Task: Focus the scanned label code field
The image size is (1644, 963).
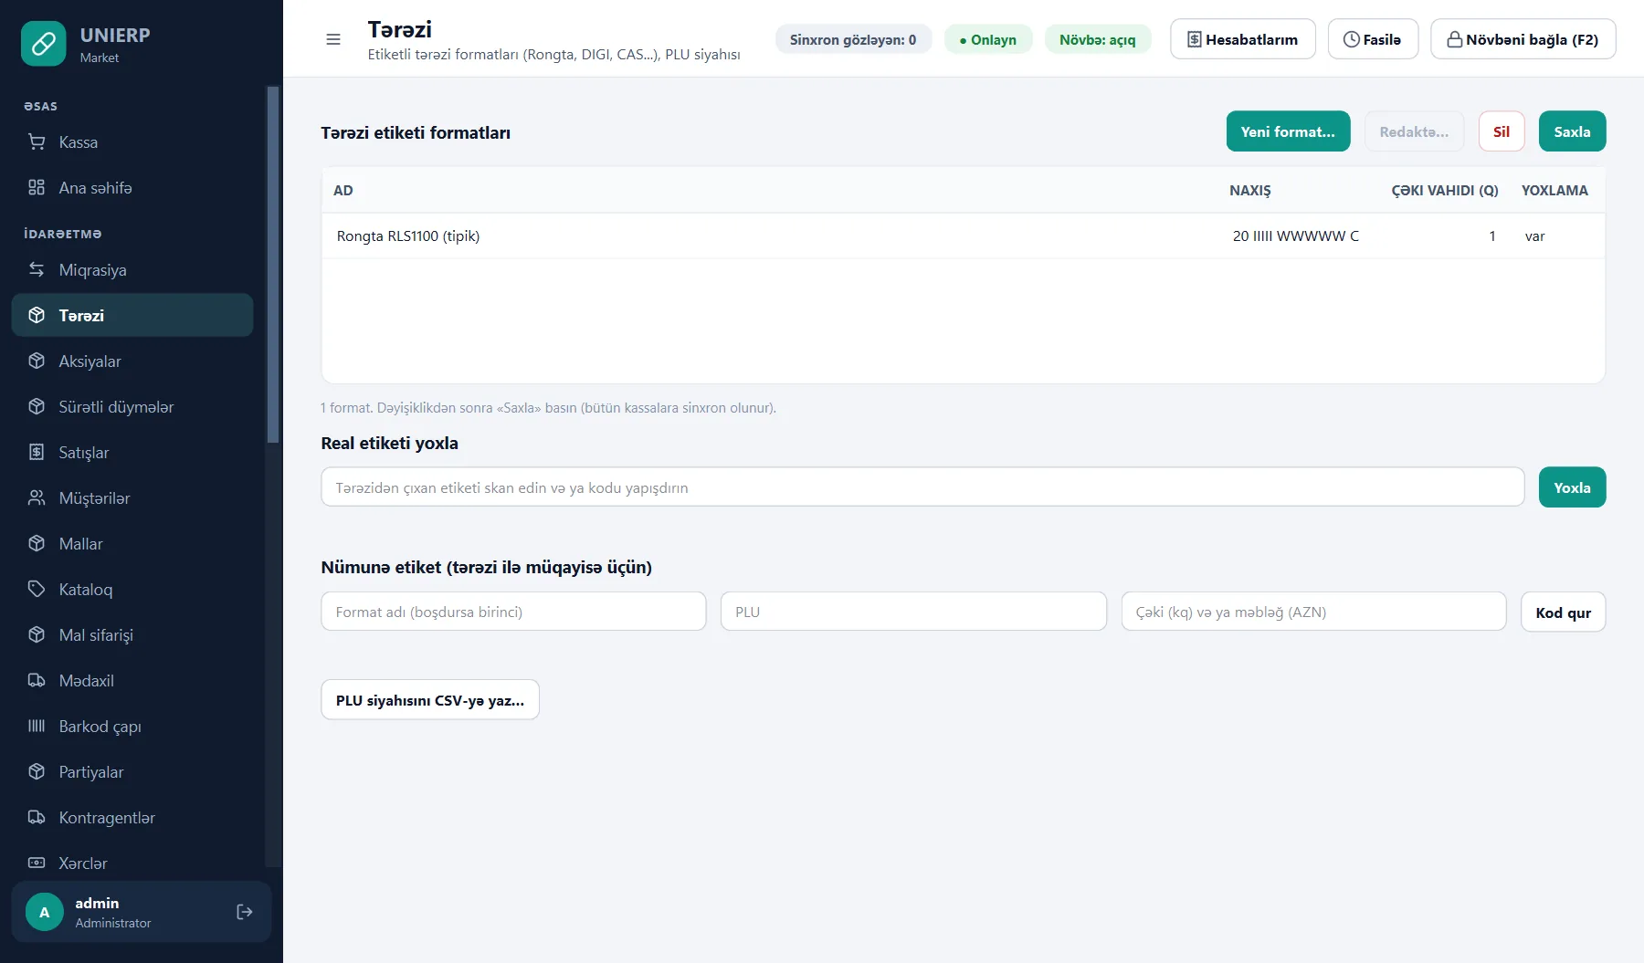Action: (922, 487)
